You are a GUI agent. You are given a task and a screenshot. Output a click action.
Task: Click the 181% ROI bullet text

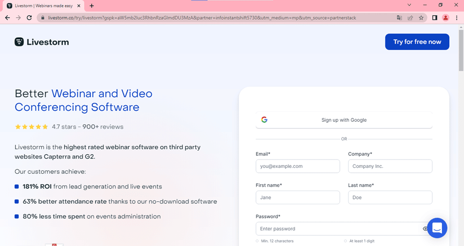click(x=92, y=187)
